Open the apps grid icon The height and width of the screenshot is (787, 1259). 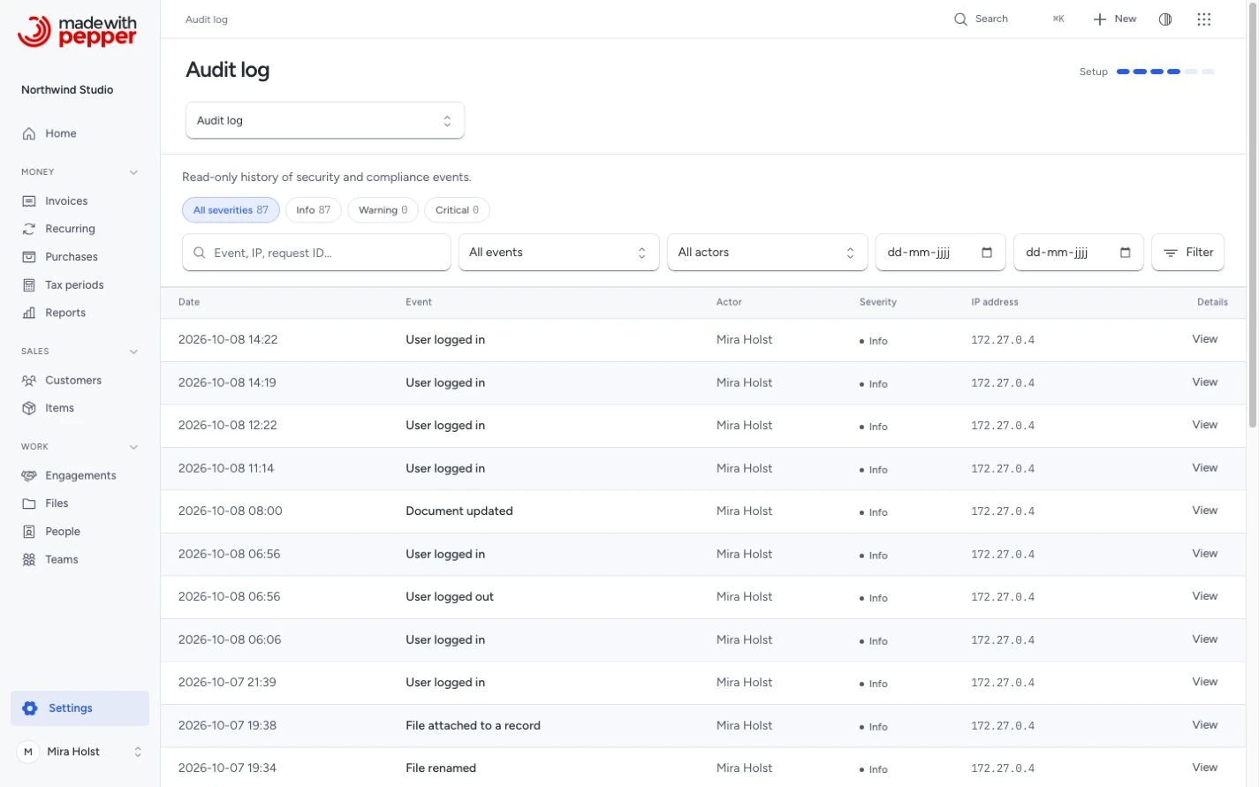click(1204, 19)
